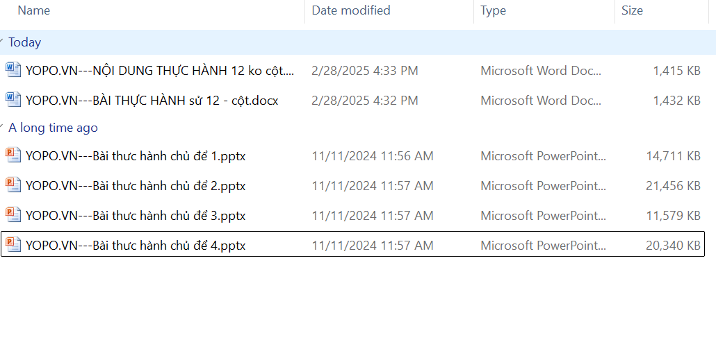Click PowerPoint icon of chủ đề 4.pptx
The width and height of the screenshot is (716, 358).
pyautogui.click(x=13, y=245)
